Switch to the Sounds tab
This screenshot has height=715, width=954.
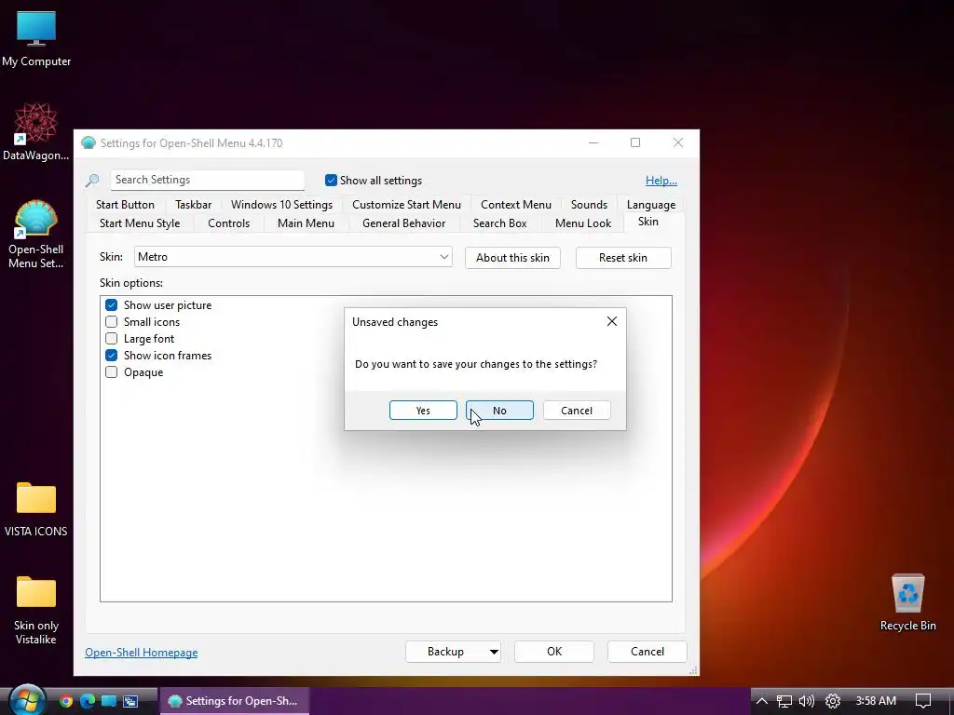click(x=589, y=204)
